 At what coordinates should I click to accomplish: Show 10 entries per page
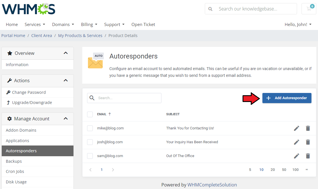[x=262, y=170]
